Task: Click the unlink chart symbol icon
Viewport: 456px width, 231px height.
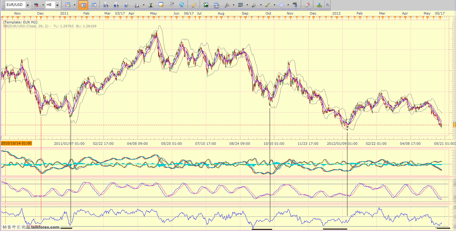Action: coord(36,5)
